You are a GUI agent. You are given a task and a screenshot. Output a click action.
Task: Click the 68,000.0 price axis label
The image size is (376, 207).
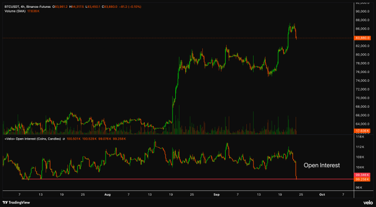coord(362,107)
